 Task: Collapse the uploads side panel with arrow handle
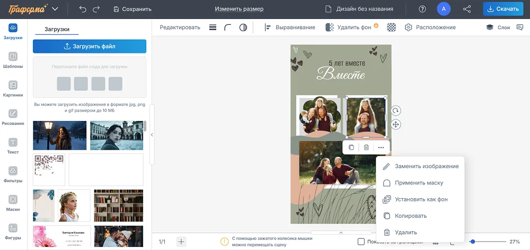pyautogui.click(x=152, y=135)
